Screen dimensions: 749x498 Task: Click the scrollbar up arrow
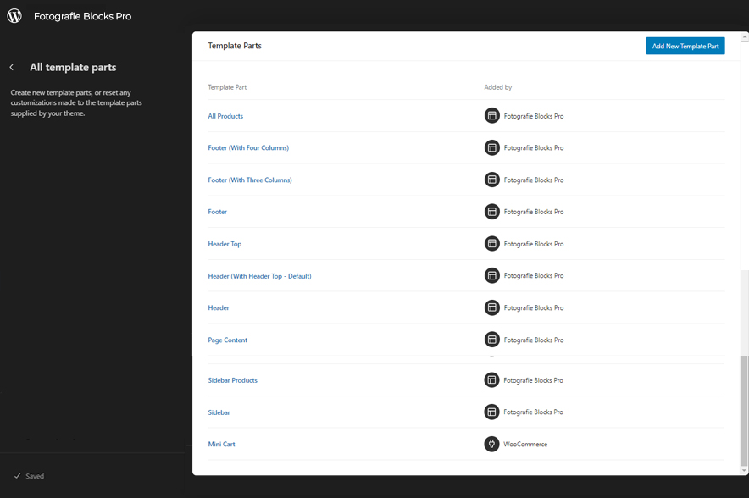tap(744, 37)
